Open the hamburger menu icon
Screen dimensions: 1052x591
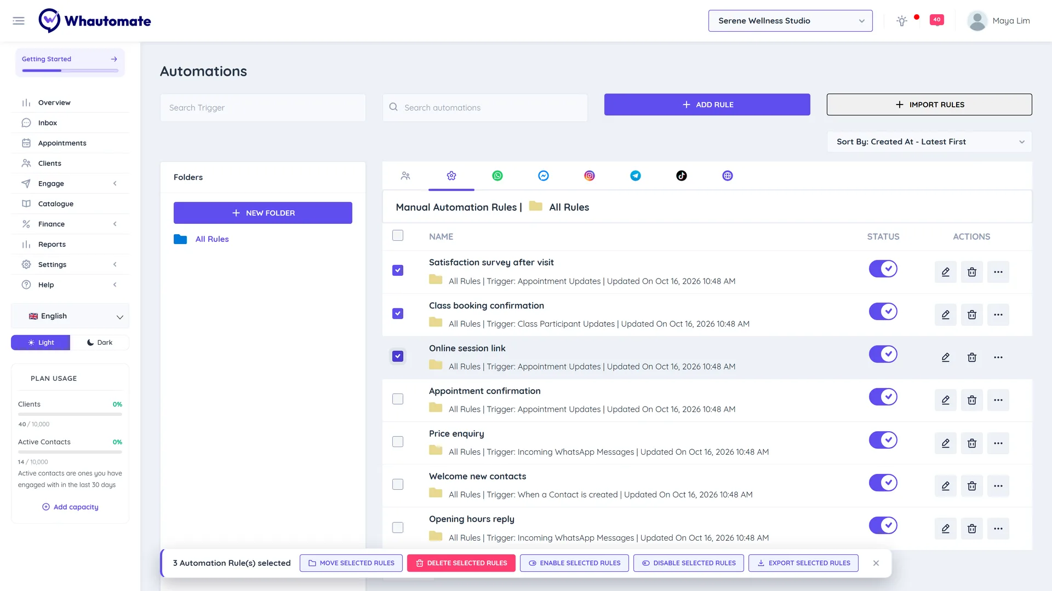tap(19, 21)
